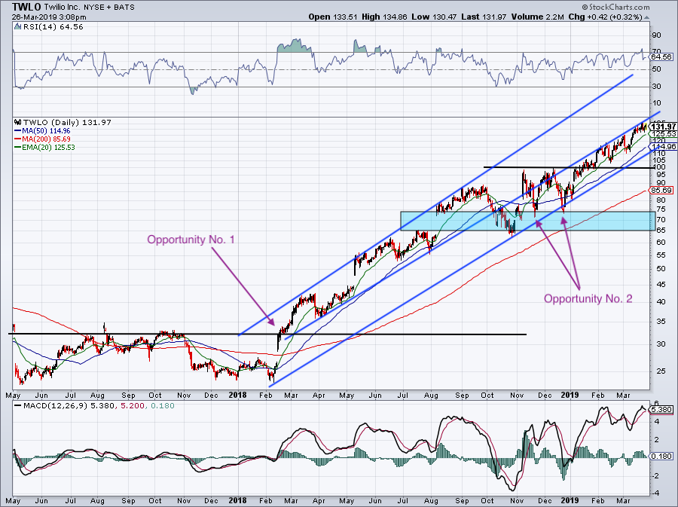
Task: Click the 114.96 MA(50) tag on price axis
Action: pyautogui.click(x=663, y=146)
